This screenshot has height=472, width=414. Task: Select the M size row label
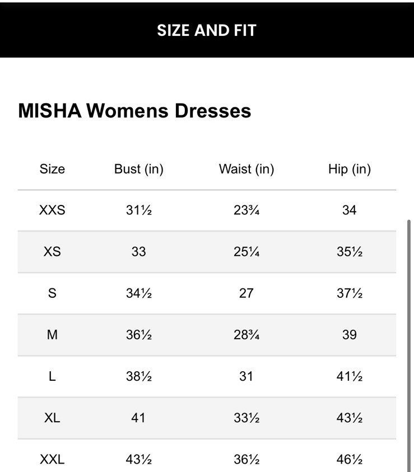52,334
